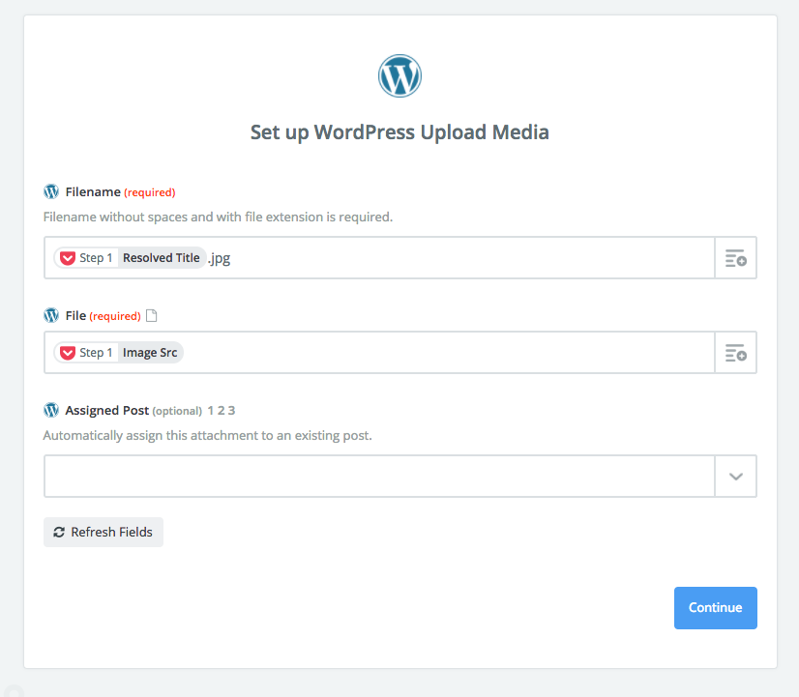Open insert-field menu for Filename input
799x697 pixels.
click(736, 257)
